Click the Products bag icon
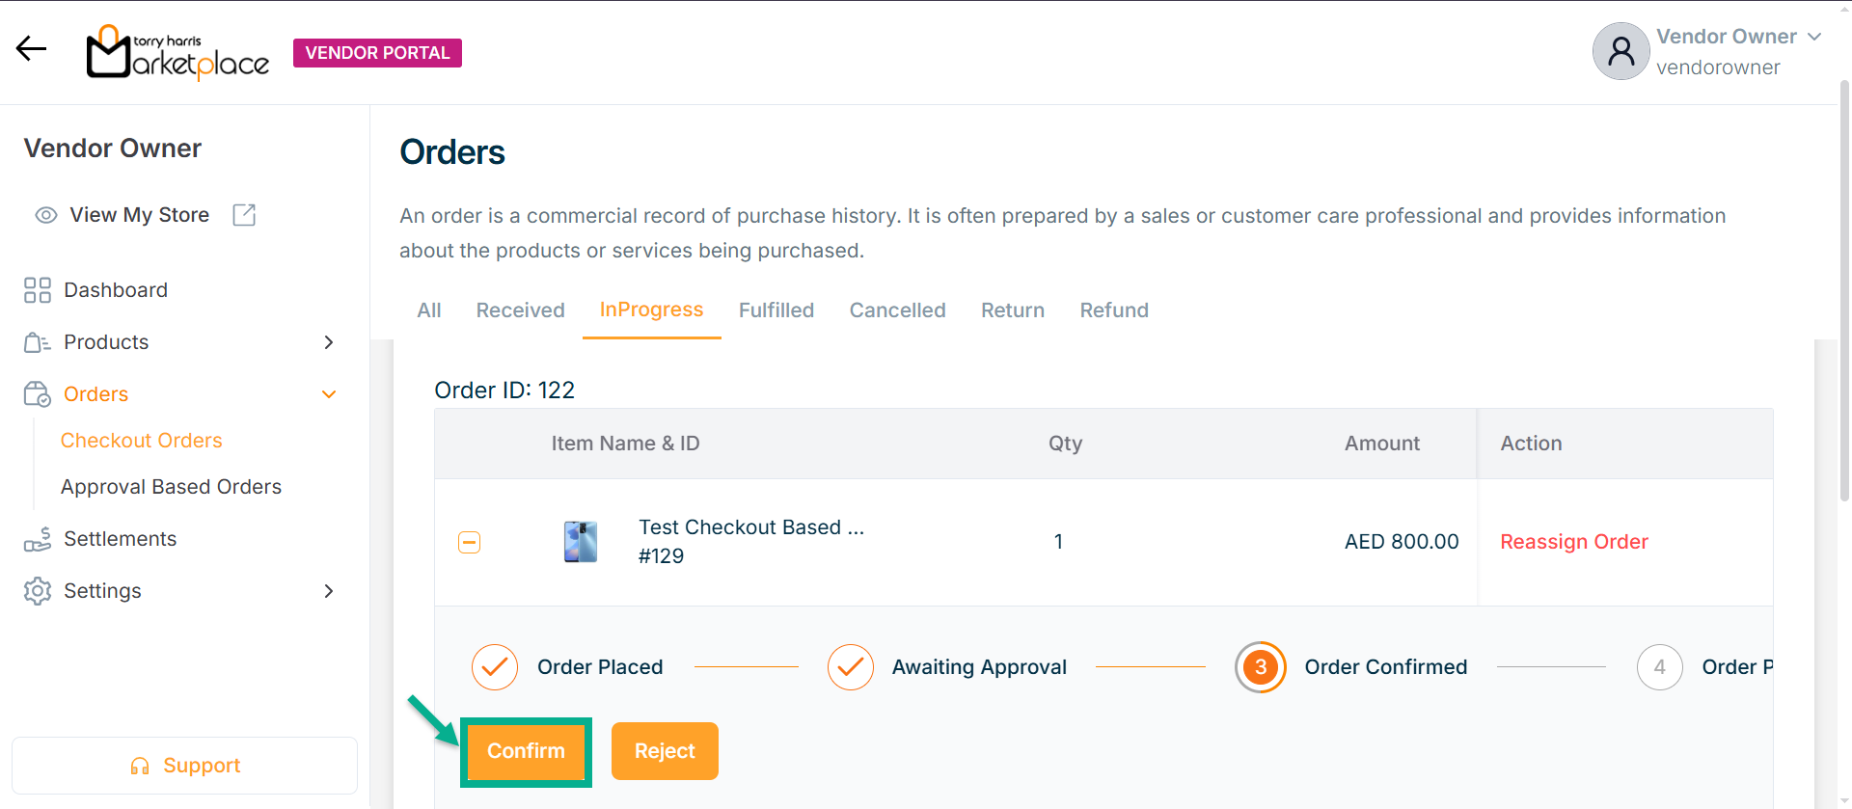This screenshot has height=809, width=1852. click(x=38, y=342)
